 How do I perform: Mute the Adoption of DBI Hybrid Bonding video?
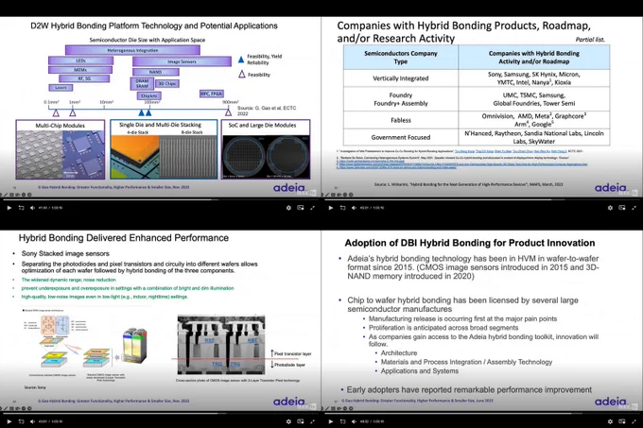pyautogui.click(x=354, y=421)
